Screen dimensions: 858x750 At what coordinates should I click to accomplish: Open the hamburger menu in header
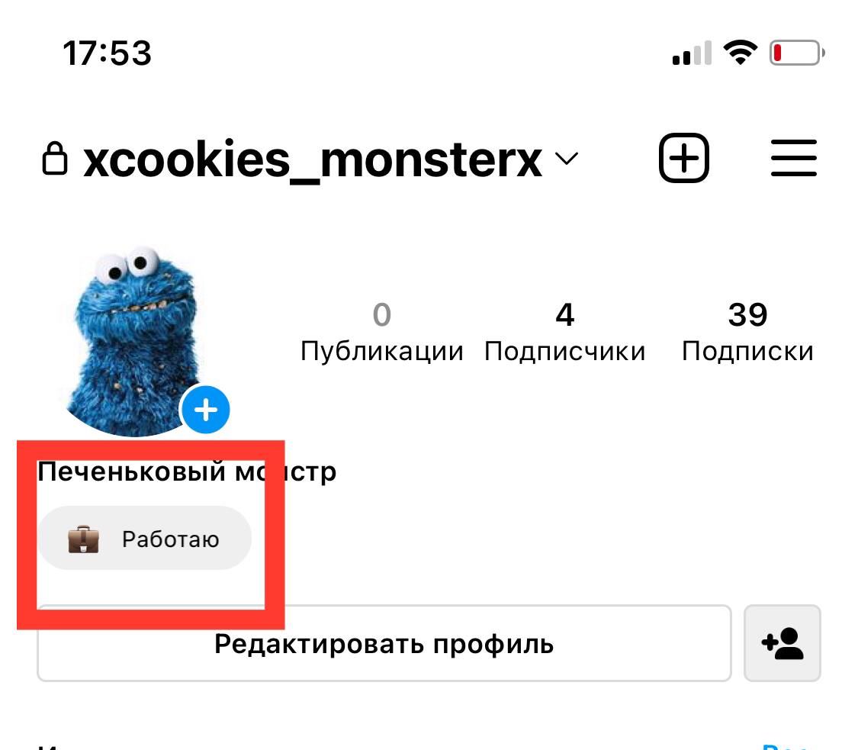(793, 158)
